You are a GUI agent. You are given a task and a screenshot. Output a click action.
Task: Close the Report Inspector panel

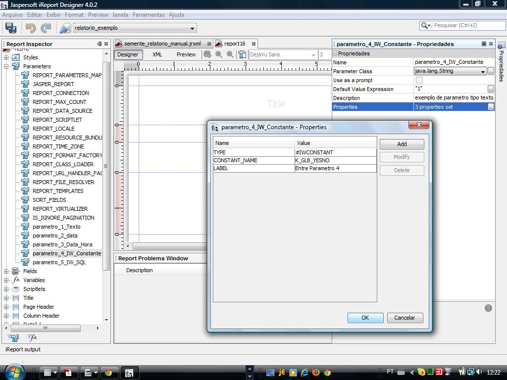point(106,44)
